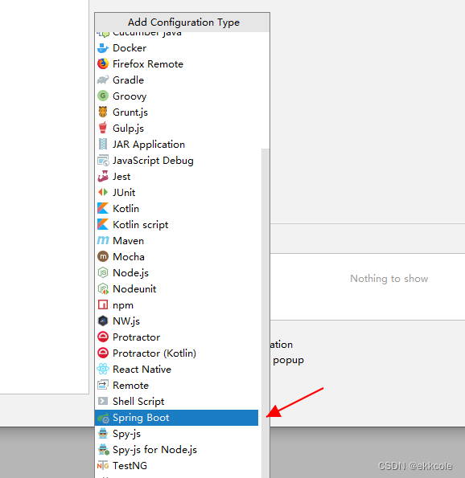Click the Shell Script terminal icon
The height and width of the screenshot is (478, 465).
[103, 401]
